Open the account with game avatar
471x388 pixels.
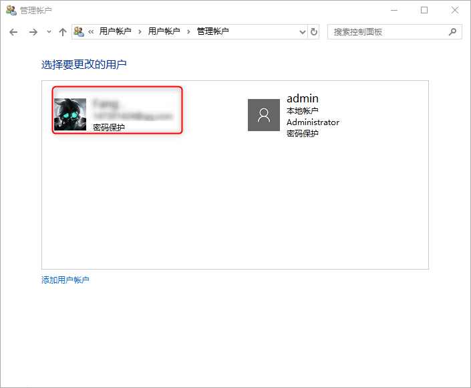tap(70, 114)
